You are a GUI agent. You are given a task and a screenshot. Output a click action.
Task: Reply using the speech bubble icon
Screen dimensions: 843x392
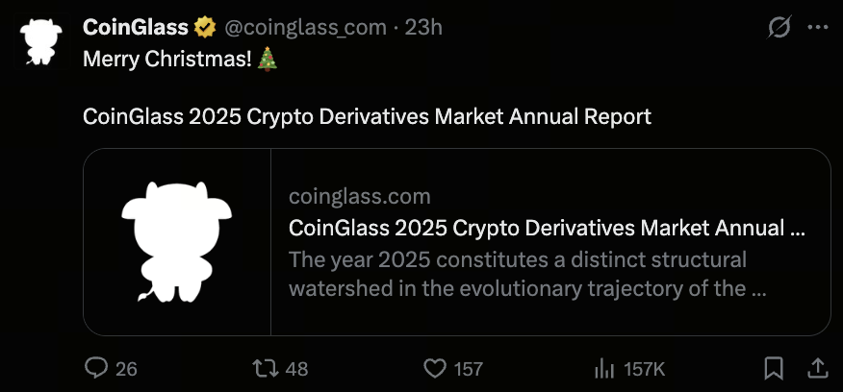pyautogui.click(x=97, y=368)
